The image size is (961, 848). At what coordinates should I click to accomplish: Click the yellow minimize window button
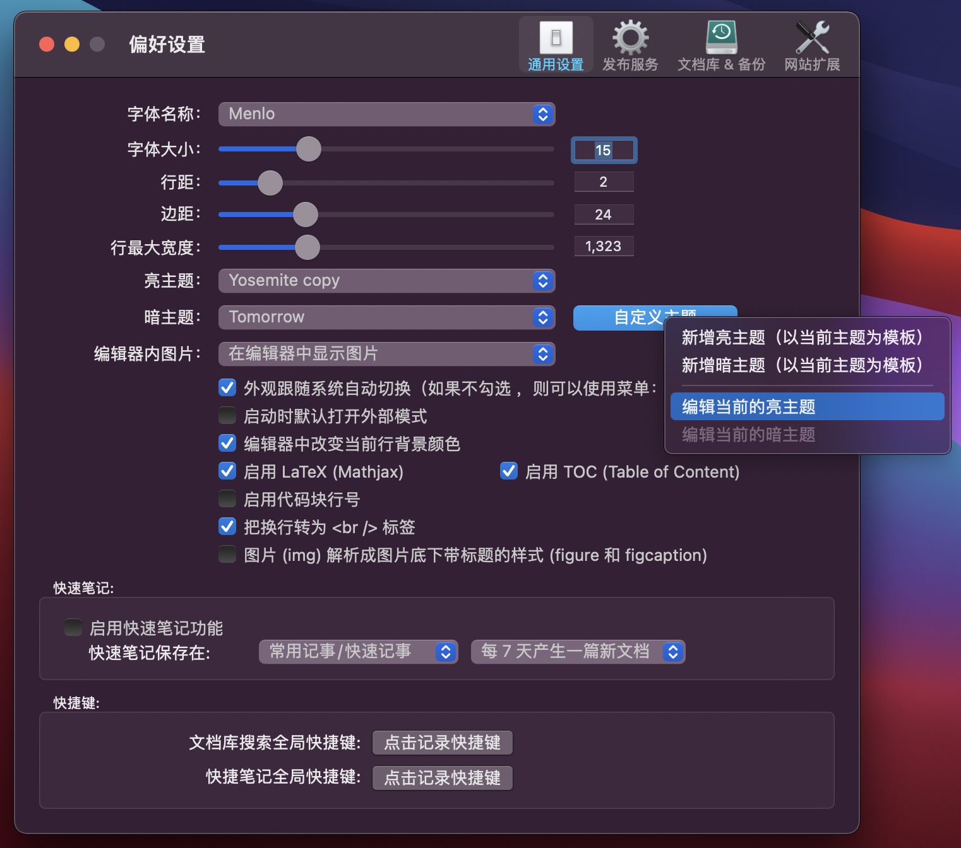click(x=72, y=44)
